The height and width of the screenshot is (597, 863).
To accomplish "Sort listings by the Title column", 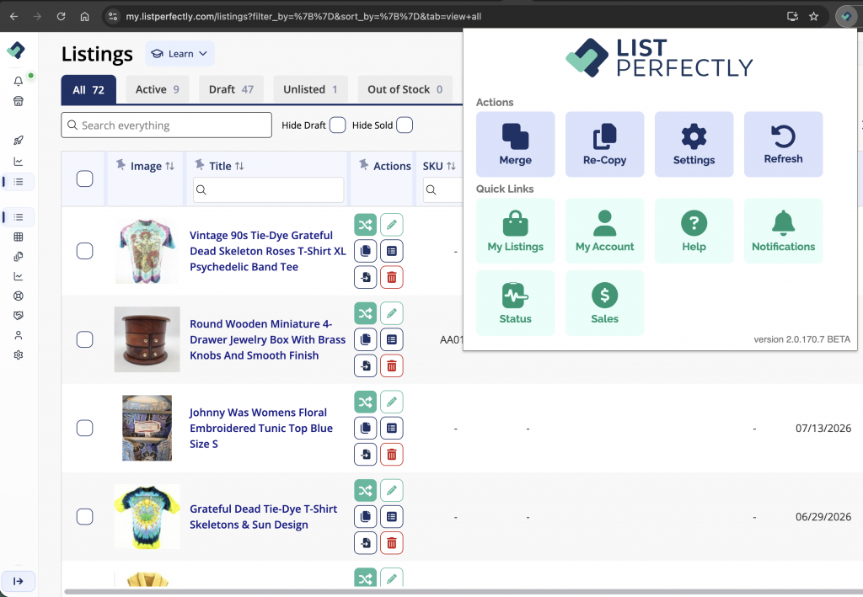I will click(239, 166).
